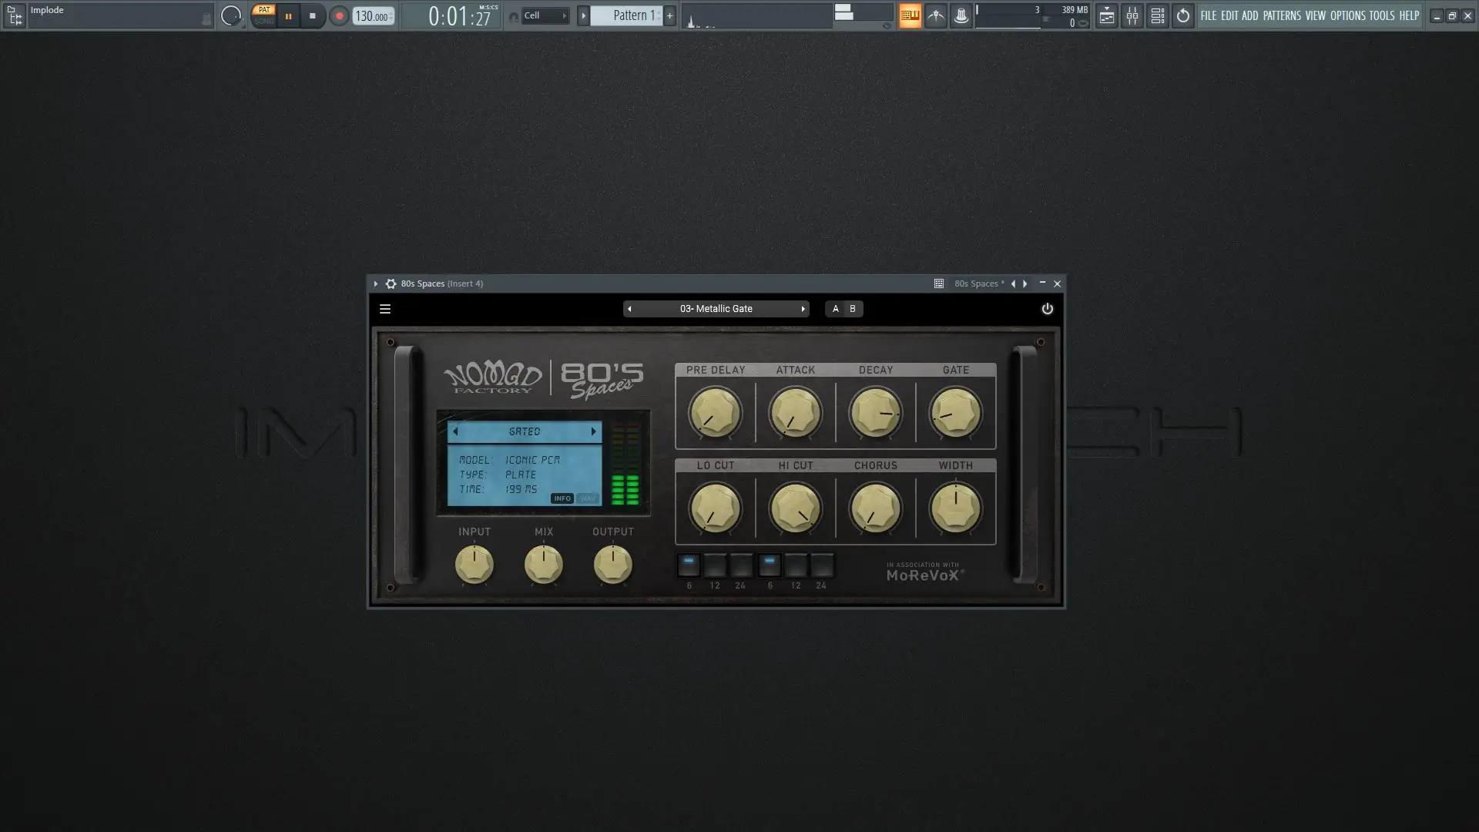Viewport: 1479px width, 832px height.
Task: Toggle PAT/SONG mode switch
Action: (263, 15)
